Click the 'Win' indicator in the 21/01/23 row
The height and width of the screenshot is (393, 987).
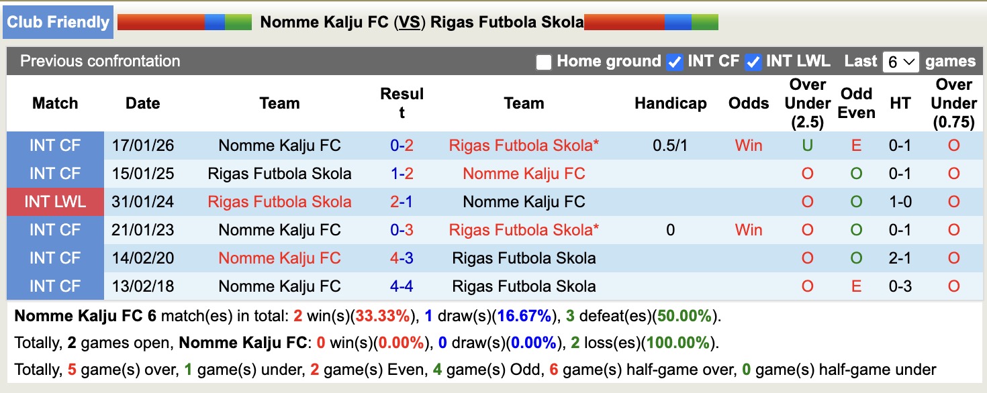click(x=748, y=229)
